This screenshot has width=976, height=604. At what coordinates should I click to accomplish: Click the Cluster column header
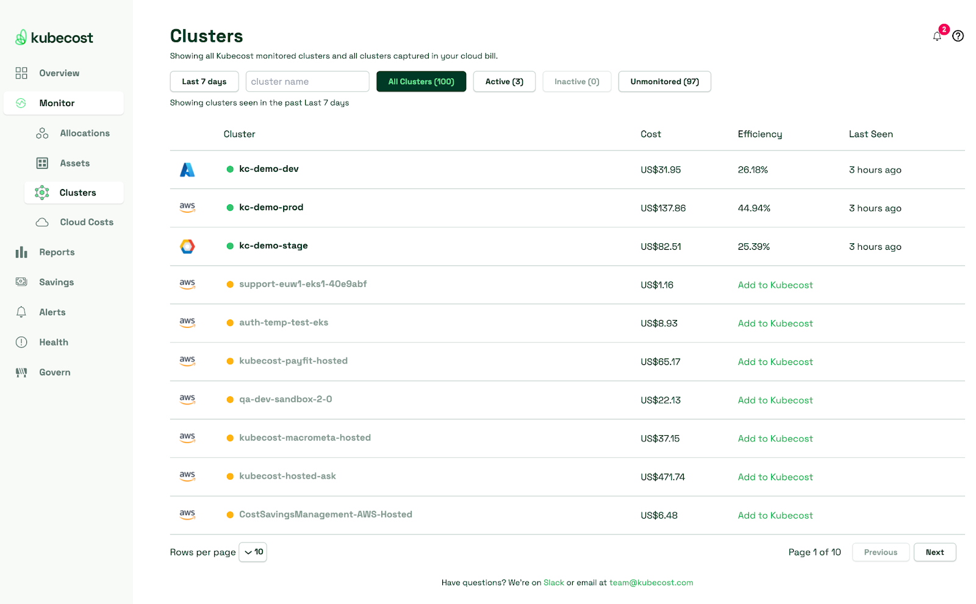[x=239, y=134]
